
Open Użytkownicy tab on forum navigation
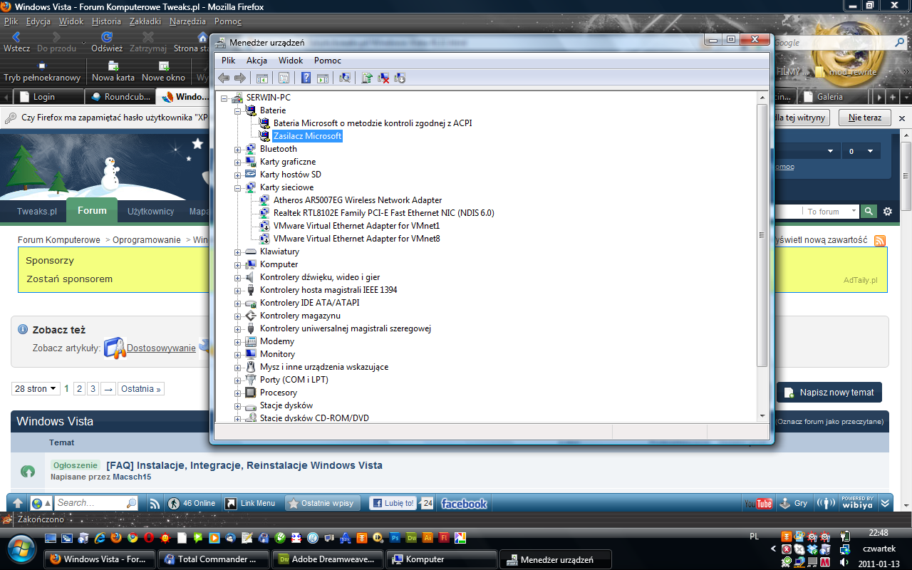pos(151,212)
